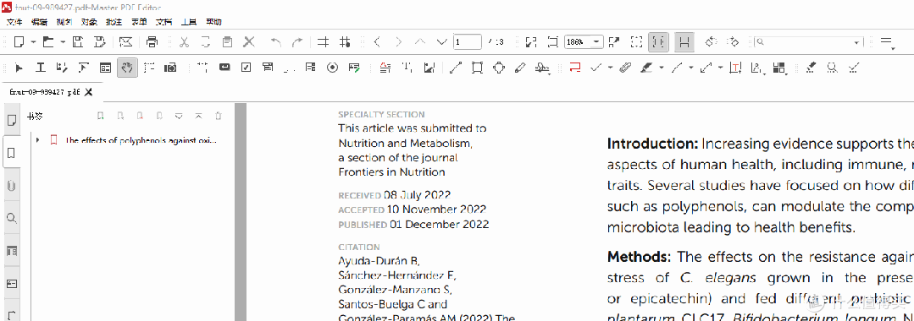
Task: Open the 编辑 (Edit) menu
Action: (x=39, y=22)
